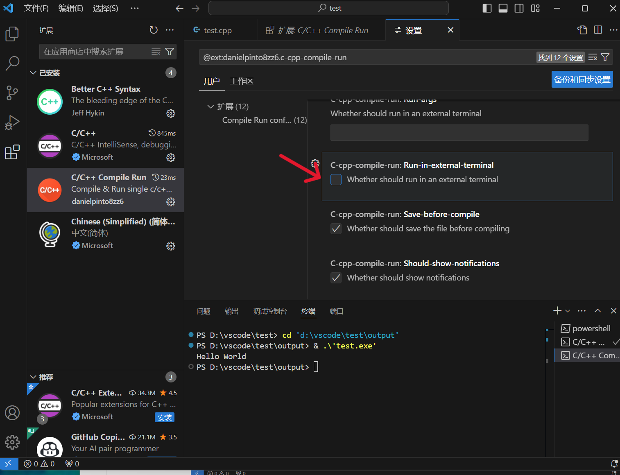620x475 pixels.
Task: Toggle the secondary side bar layout icon
Action: point(519,8)
